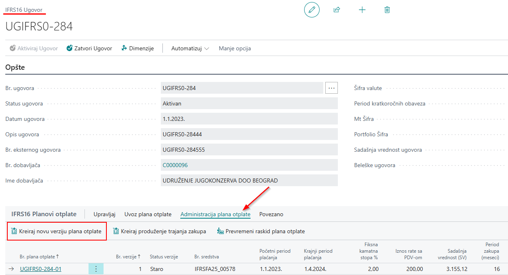Open the Uvoz plana otplate menu
This screenshot has width=508, height=275.
tap(148, 214)
